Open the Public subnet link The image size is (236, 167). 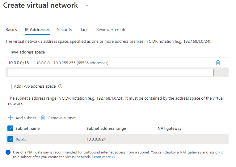pos(21,139)
